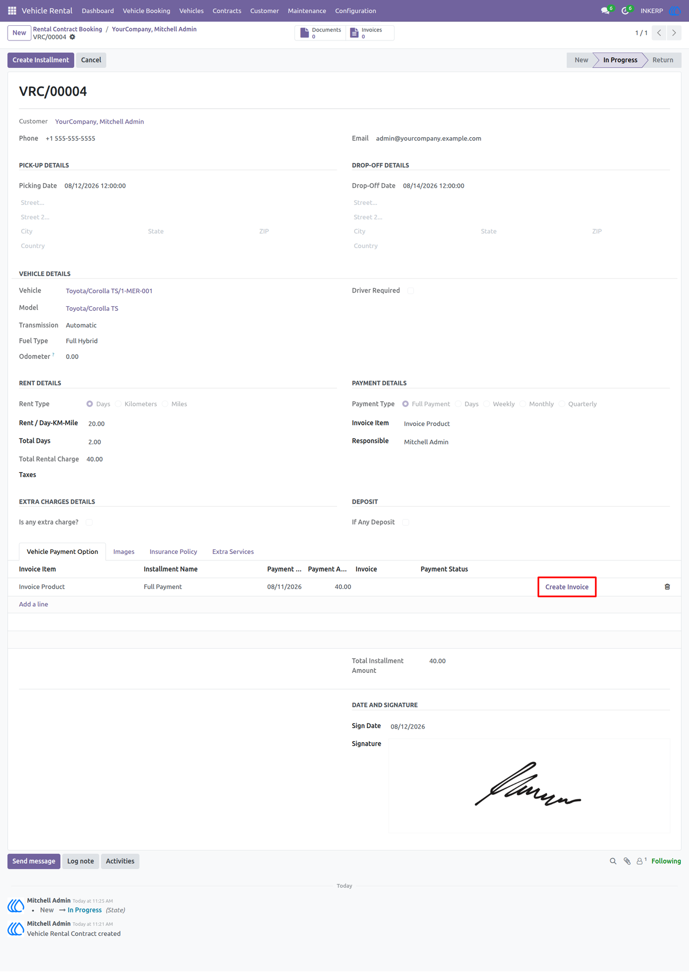Choose Monthly payment type
The height and width of the screenshot is (972, 689).
pyautogui.click(x=523, y=404)
